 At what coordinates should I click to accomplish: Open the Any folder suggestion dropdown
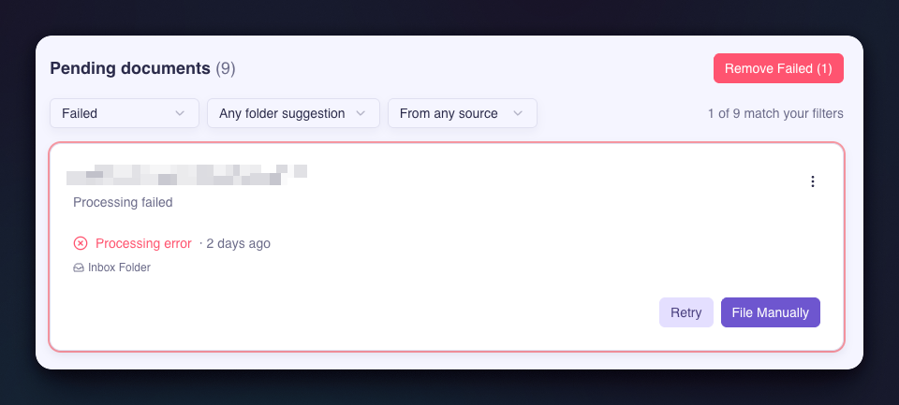click(293, 113)
